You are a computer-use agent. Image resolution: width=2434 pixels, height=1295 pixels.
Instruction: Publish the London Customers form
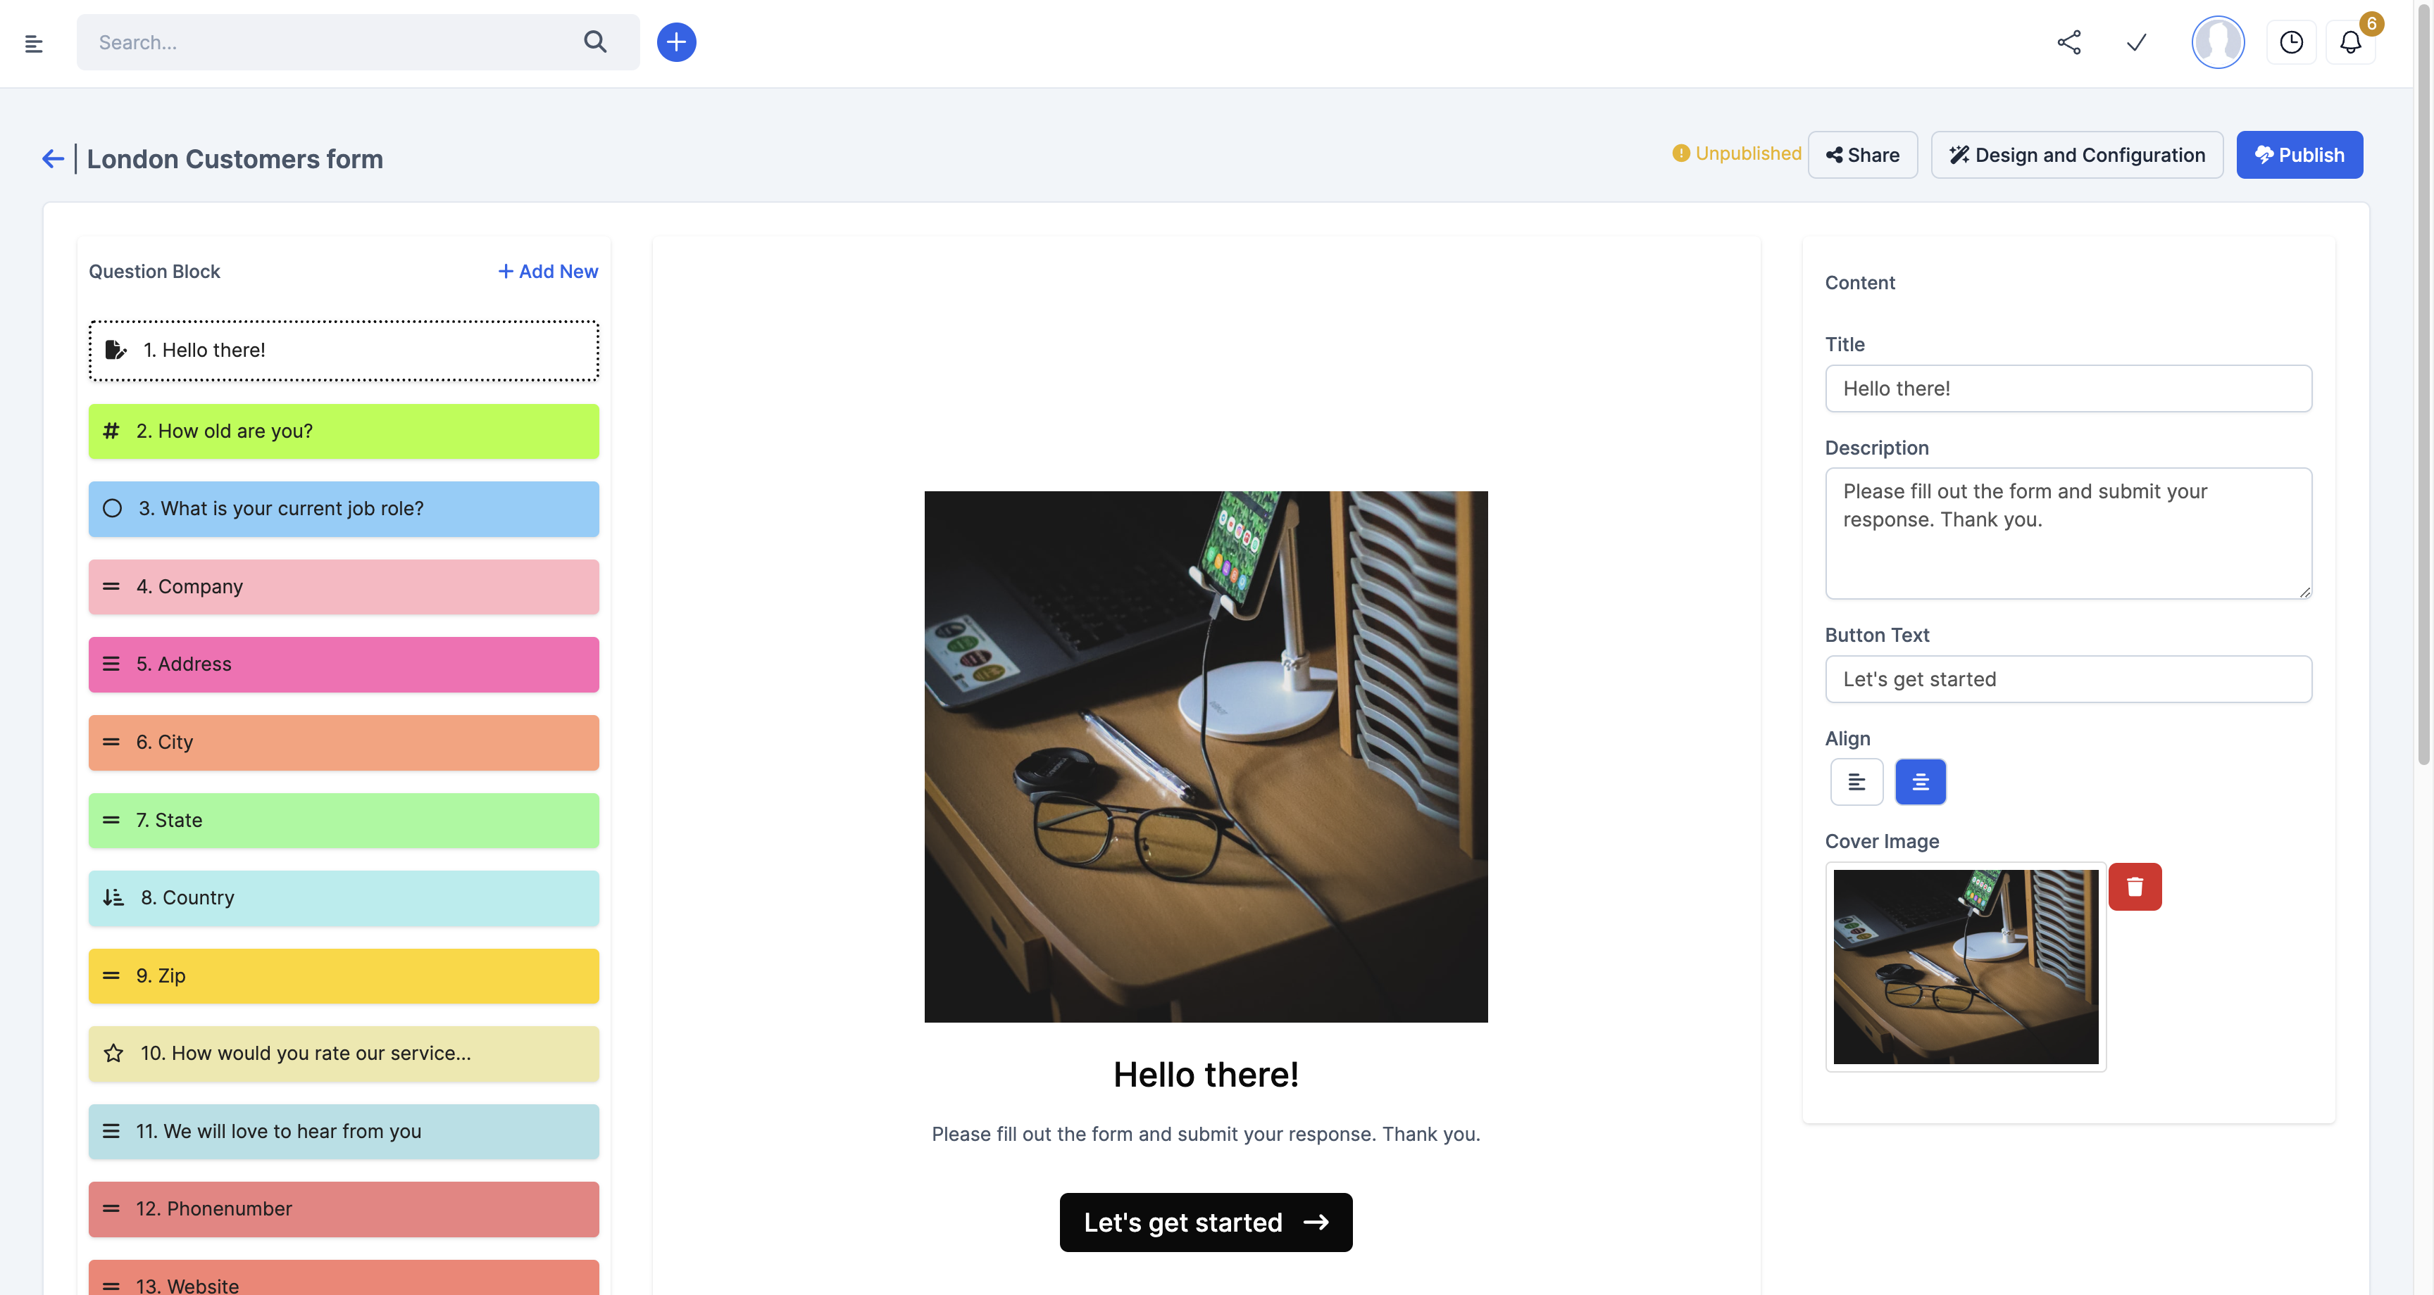coord(2299,154)
